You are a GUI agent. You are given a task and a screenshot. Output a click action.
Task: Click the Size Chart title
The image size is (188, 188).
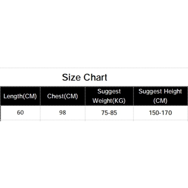pos(85,77)
